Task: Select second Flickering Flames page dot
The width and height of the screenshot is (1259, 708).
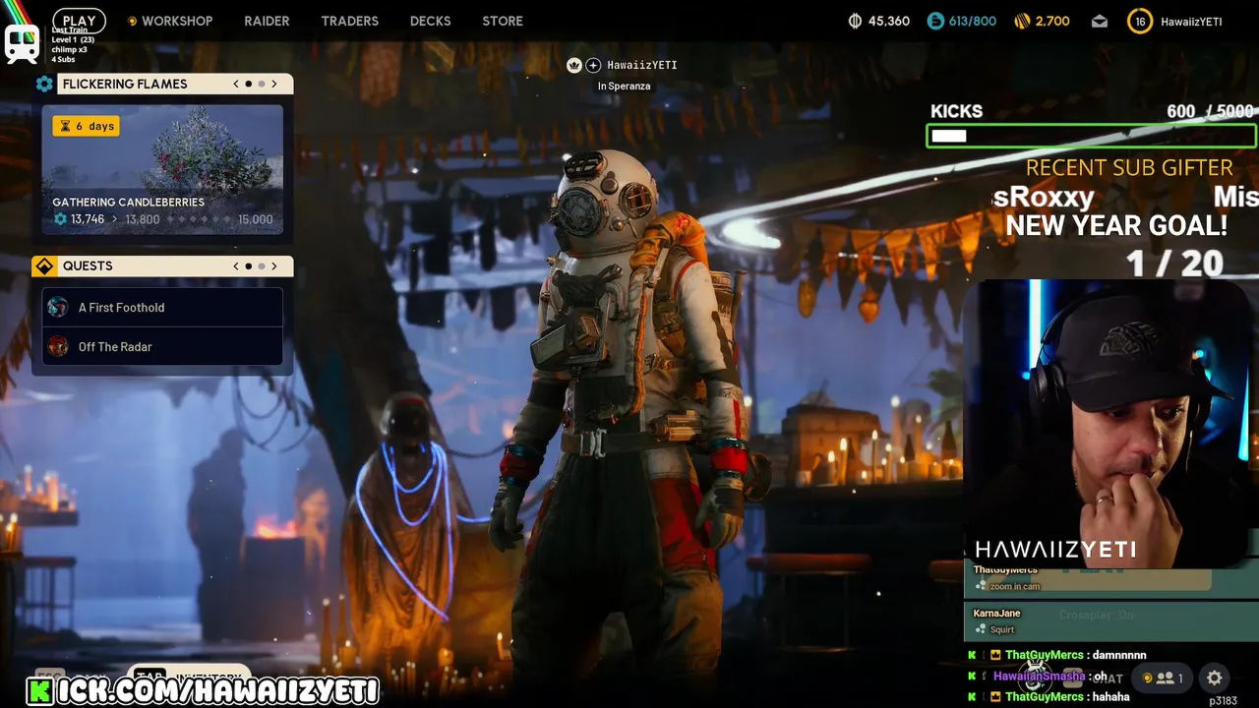Action: coord(262,84)
